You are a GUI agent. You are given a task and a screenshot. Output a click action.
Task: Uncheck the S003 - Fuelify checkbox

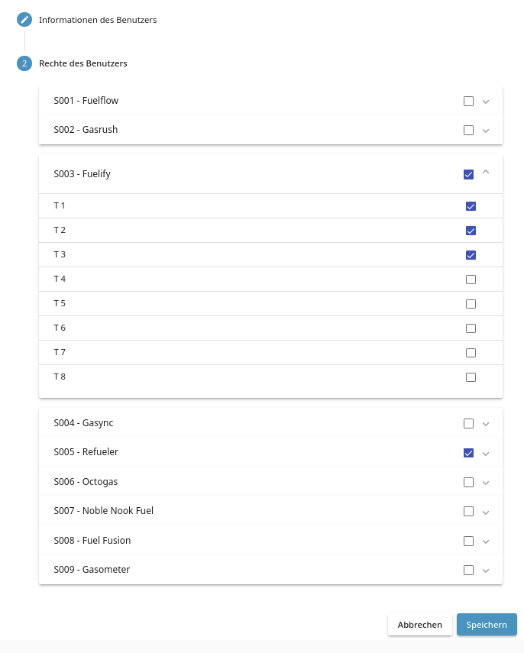point(468,174)
